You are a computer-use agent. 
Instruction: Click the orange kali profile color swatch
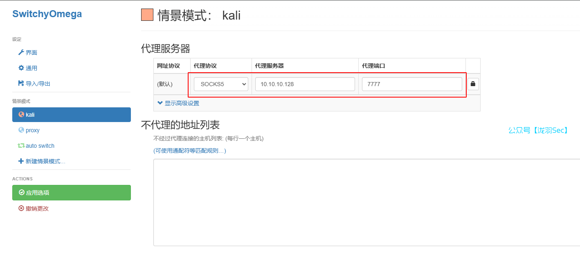[147, 15]
